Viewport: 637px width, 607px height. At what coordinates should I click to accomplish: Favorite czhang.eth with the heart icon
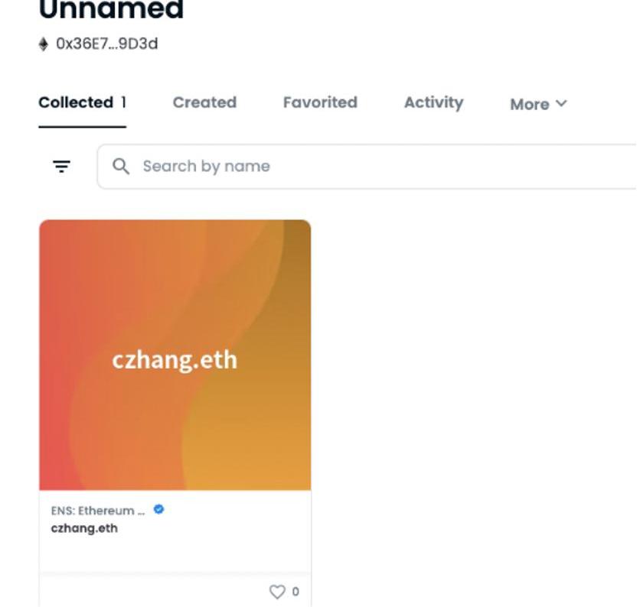276,592
